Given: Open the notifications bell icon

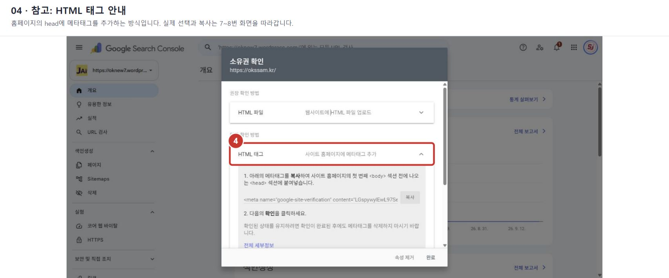Looking at the screenshot, I should click(557, 47).
